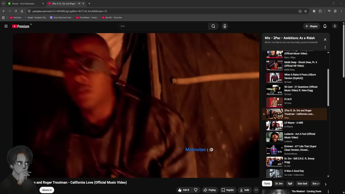Close the Kick Dashboard browser tab
The height and width of the screenshot is (194, 345).
pos(43,4)
